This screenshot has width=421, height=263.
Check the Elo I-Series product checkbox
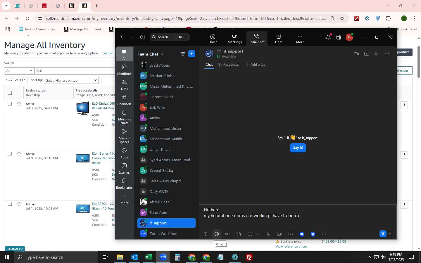10,154
